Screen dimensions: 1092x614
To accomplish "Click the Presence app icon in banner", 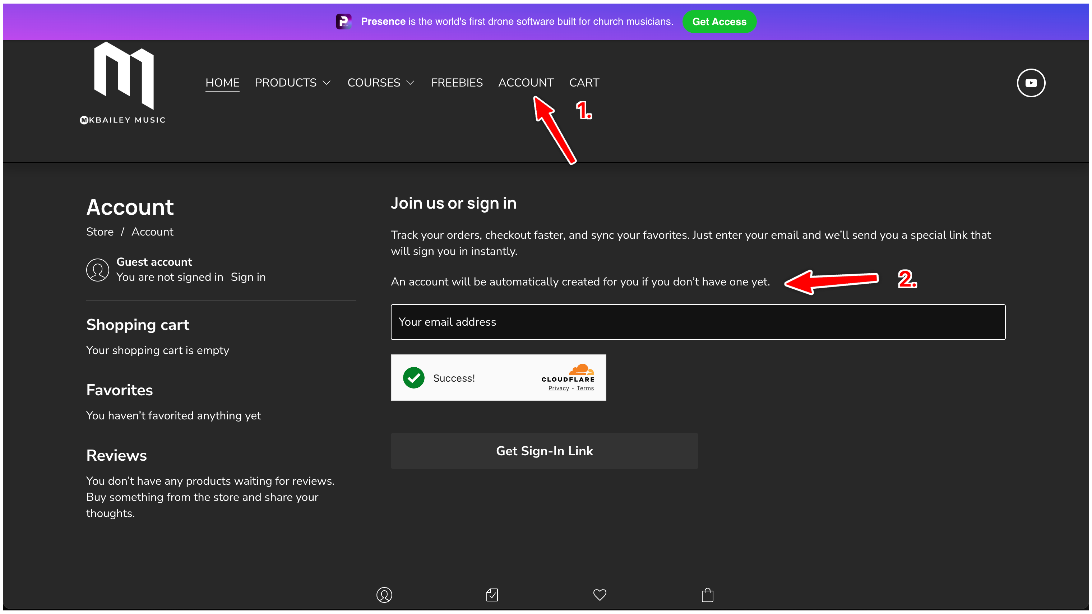I will point(343,22).
